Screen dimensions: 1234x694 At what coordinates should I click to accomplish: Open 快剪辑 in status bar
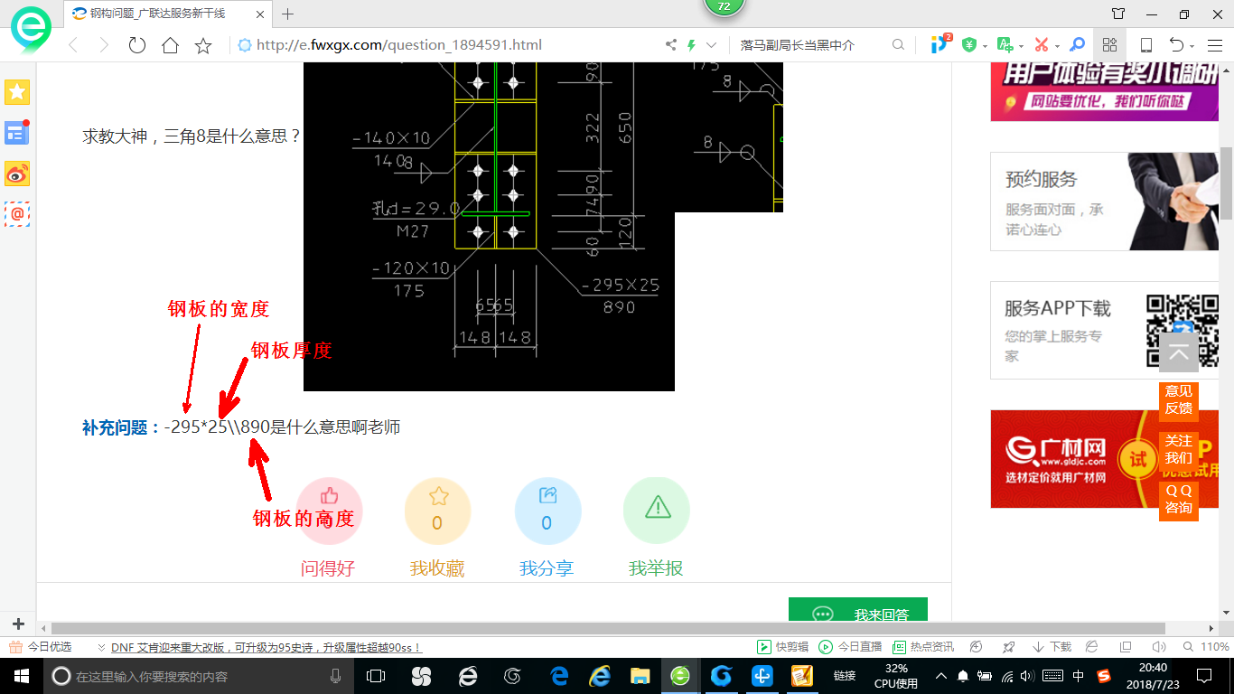click(x=782, y=647)
